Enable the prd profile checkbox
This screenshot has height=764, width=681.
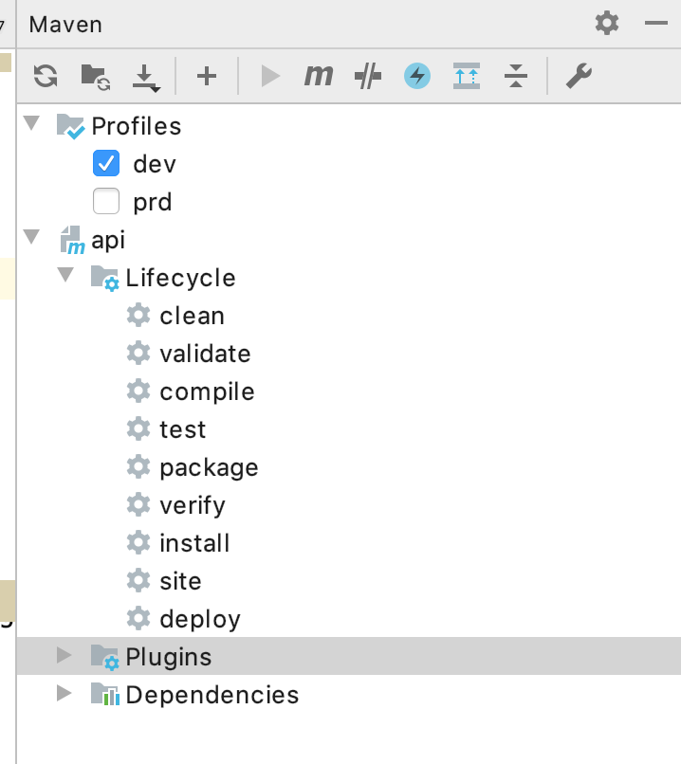pyautogui.click(x=106, y=201)
